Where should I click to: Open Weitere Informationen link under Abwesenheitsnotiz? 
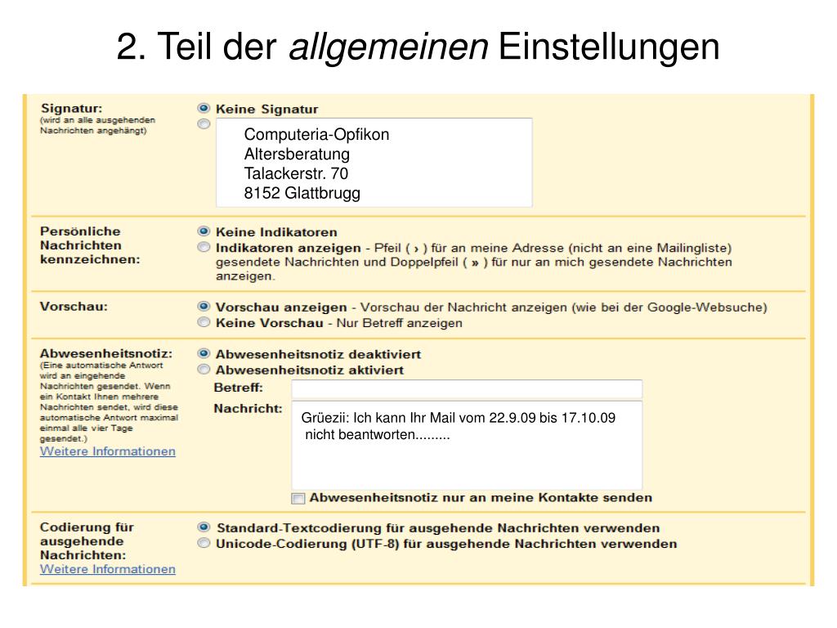(108, 451)
